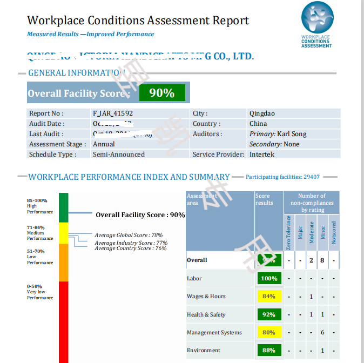Click 'Participating facilities: 29407' text
Viewport: 364px width, 363px height.
[x=282, y=177]
